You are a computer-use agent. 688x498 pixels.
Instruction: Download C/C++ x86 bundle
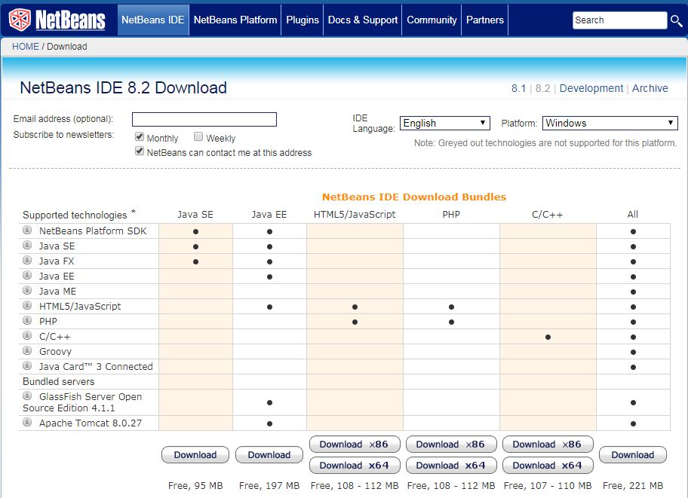coord(548,445)
